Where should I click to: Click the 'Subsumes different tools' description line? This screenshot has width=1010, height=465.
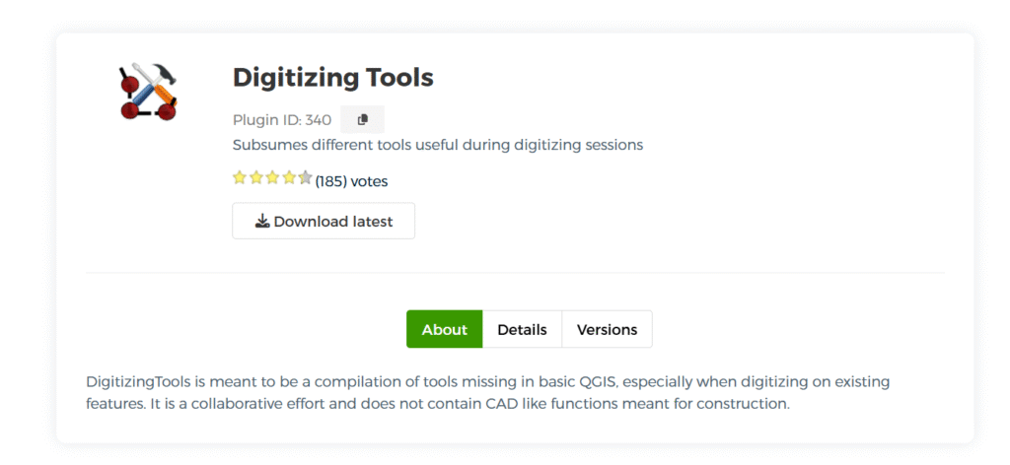[x=438, y=145]
